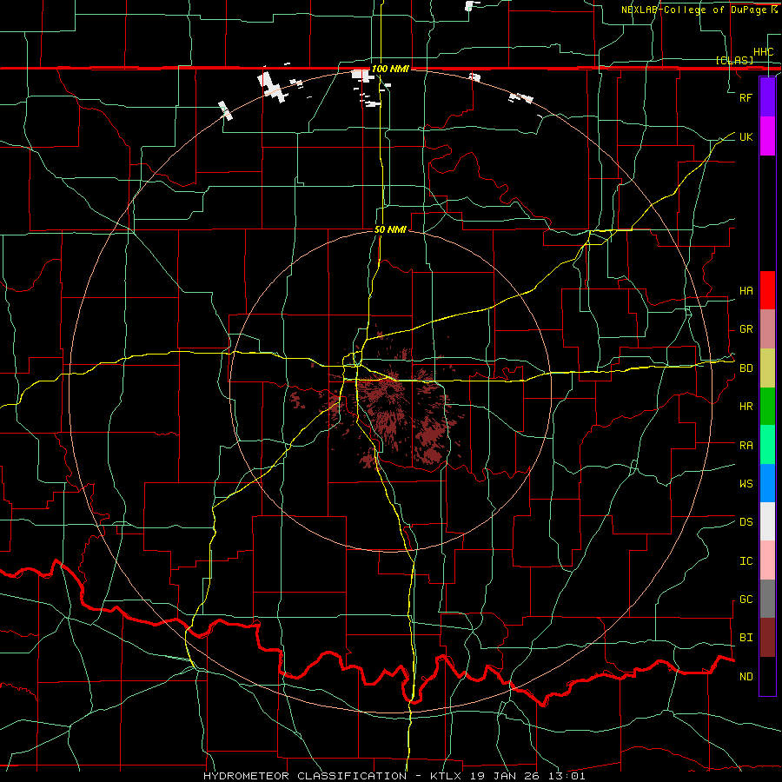Select the WS blue legend swatch
The image size is (782, 782).
767,483
